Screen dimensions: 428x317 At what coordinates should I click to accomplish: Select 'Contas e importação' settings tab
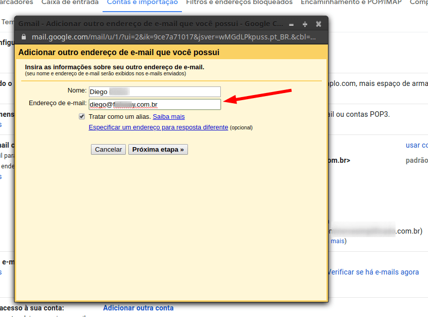(x=142, y=2)
